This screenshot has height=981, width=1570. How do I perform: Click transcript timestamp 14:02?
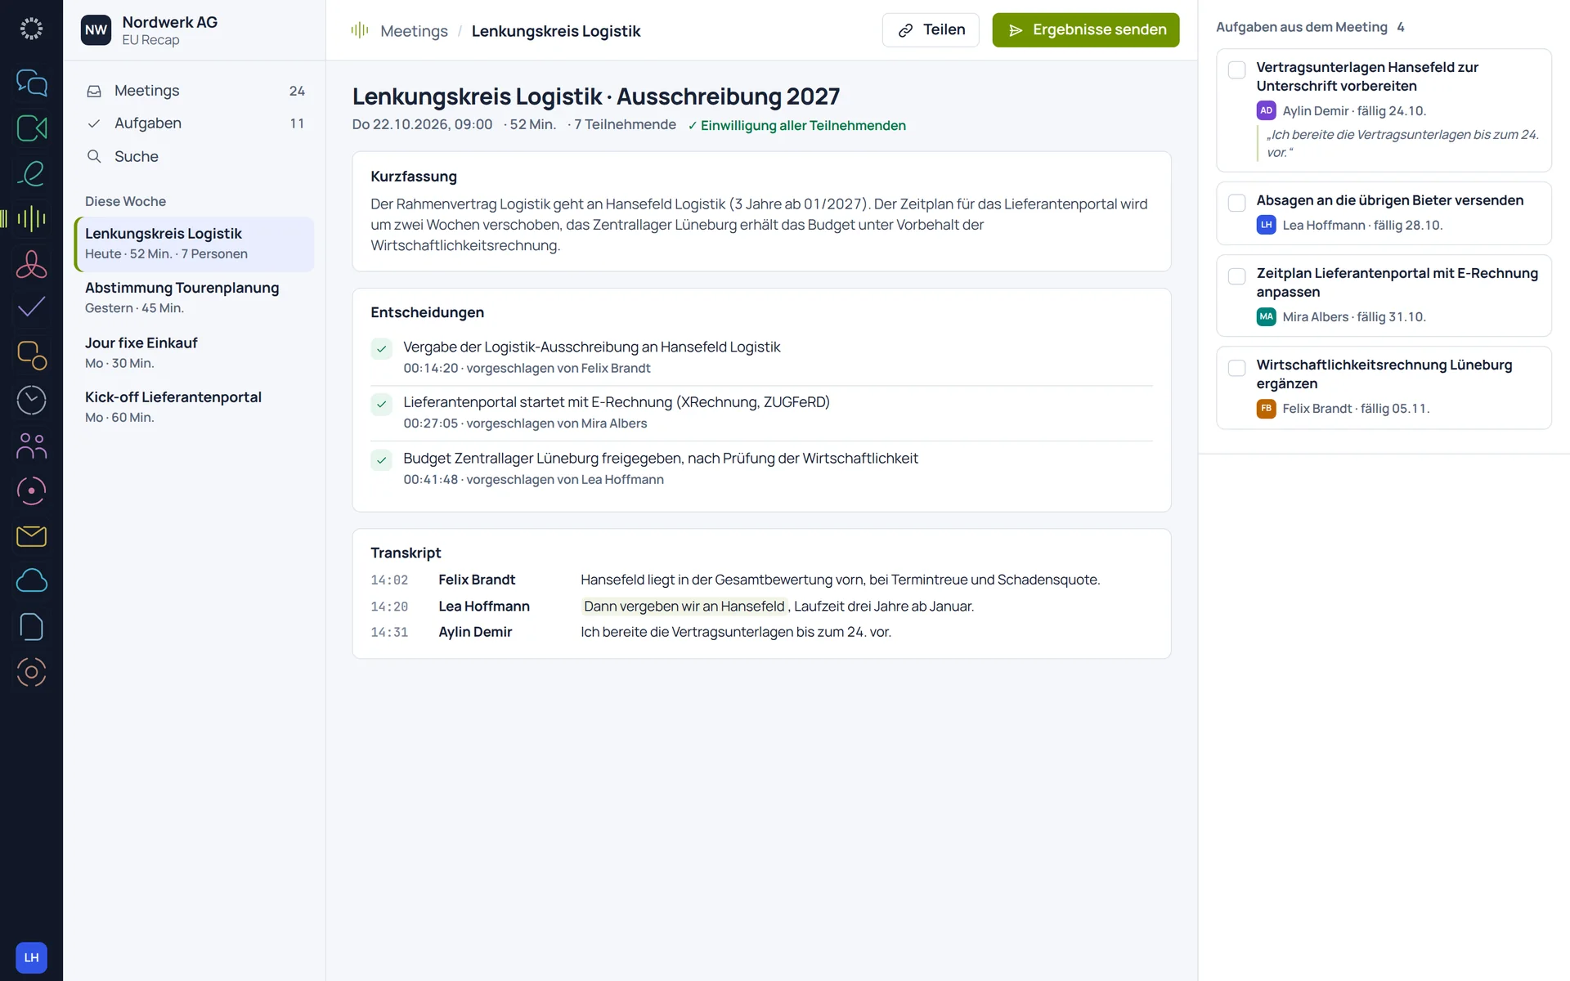click(389, 580)
